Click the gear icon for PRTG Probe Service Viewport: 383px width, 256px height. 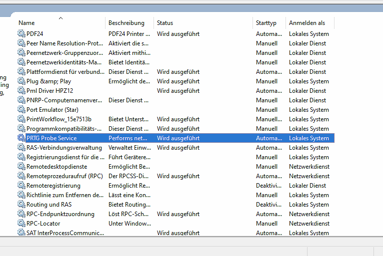21,138
